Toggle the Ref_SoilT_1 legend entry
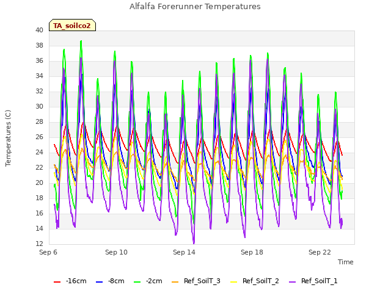This screenshot has height=293, width=391. (x=313, y=281)
